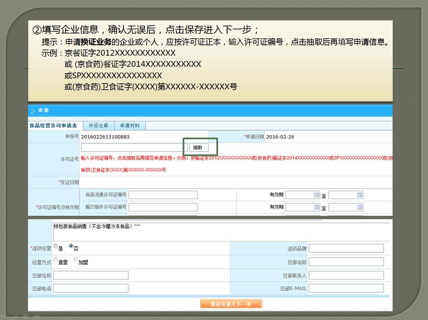Select 是 for 连锁经营
This screenshot has width=428, height=320.
coord(56,246)
